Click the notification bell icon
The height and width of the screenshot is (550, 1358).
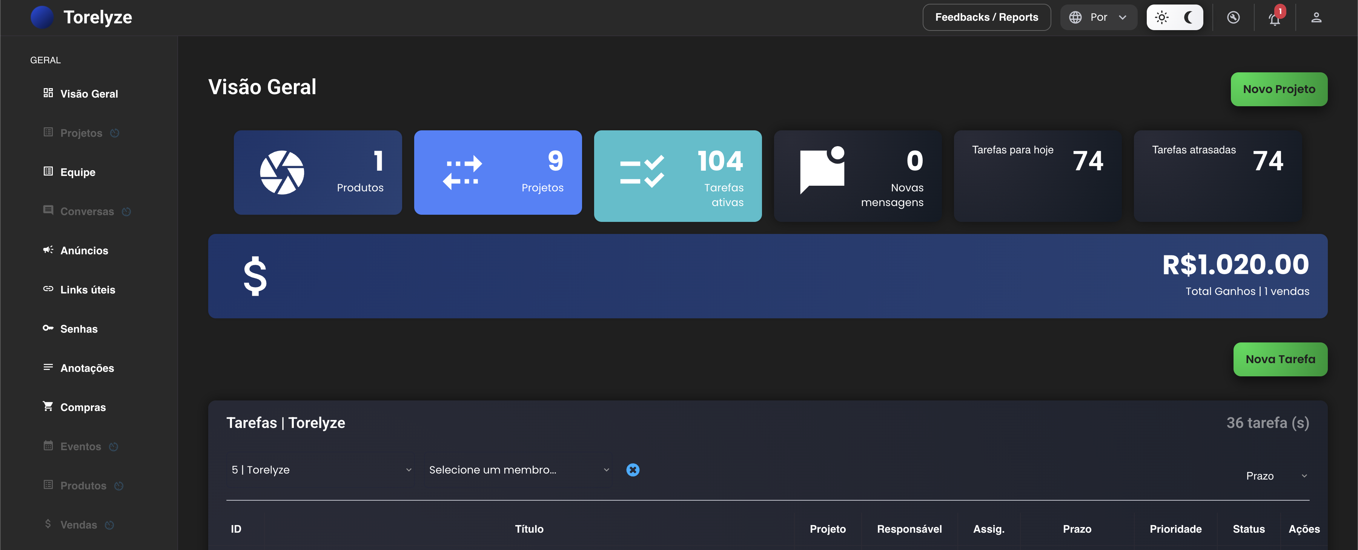[x=1274, y=18]
